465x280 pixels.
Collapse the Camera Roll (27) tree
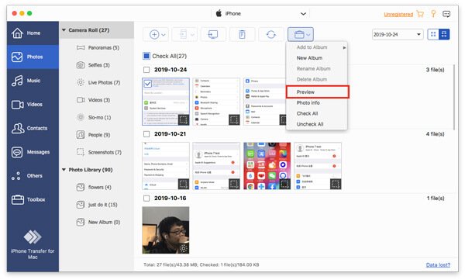[x=64, y=30]
